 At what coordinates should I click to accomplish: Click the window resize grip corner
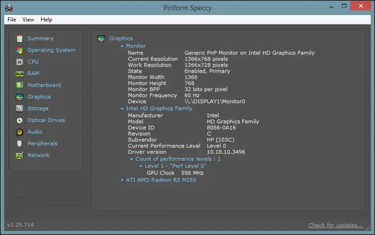click(x=368, y=228)
